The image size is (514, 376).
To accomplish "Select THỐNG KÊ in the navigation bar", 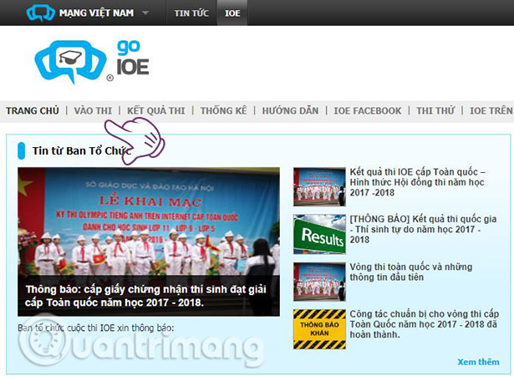I will 223,111.
